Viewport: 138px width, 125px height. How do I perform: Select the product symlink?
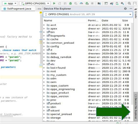87,103
